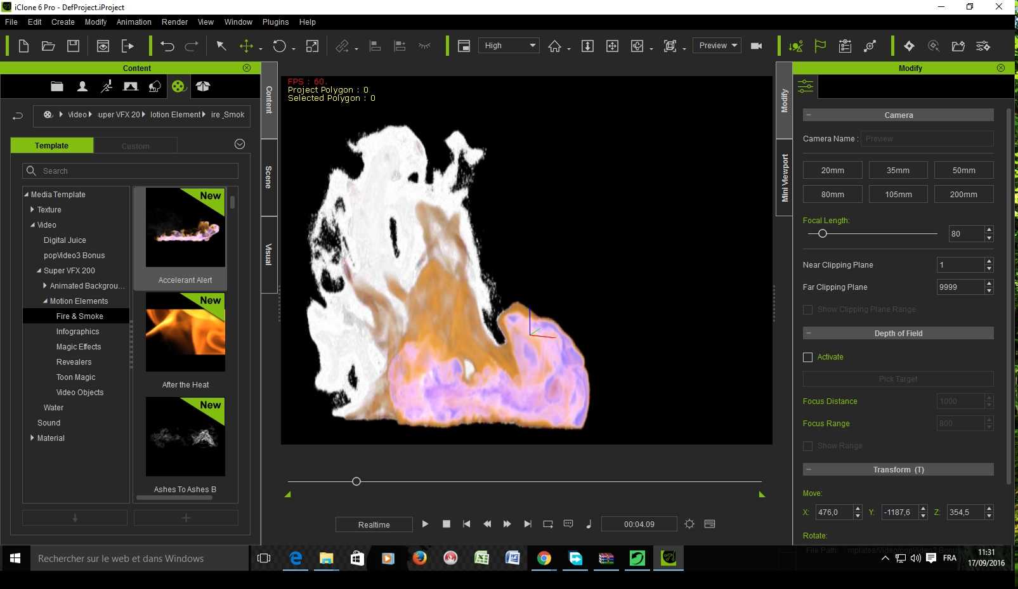Open the Animation menu
The height and width of the screenshot is (589, 1018).
pyautogui.click(x=134, y=22)
